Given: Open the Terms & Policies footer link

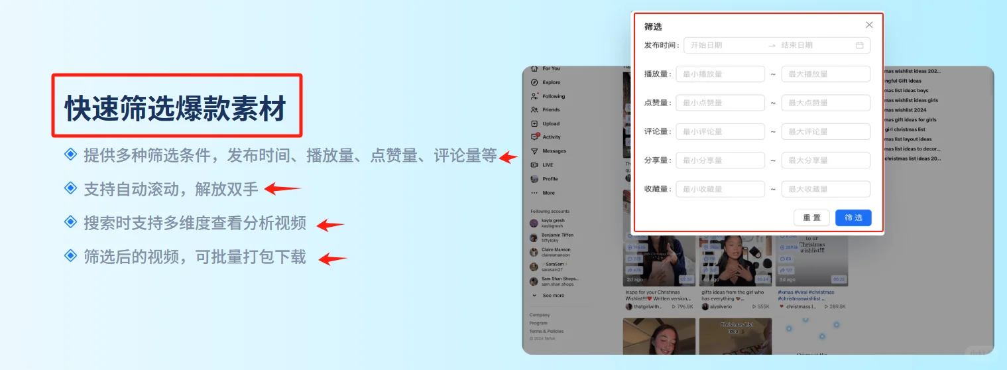Looking at the screenshot, I should coord(546,331).
